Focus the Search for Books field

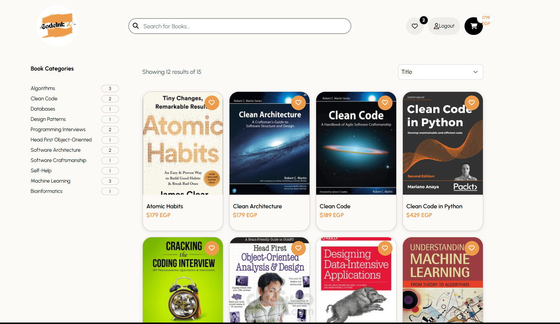(x=240, y=26)
